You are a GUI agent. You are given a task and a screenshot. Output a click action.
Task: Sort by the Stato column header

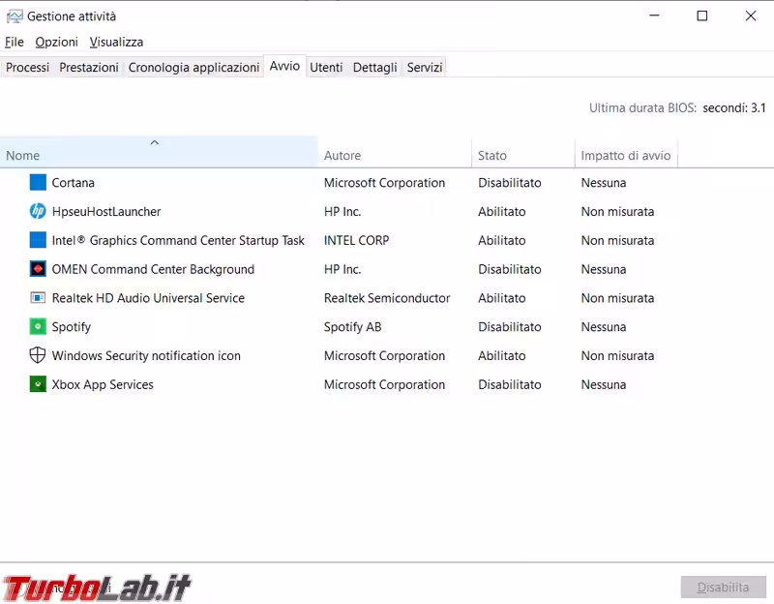pos(491,156)
